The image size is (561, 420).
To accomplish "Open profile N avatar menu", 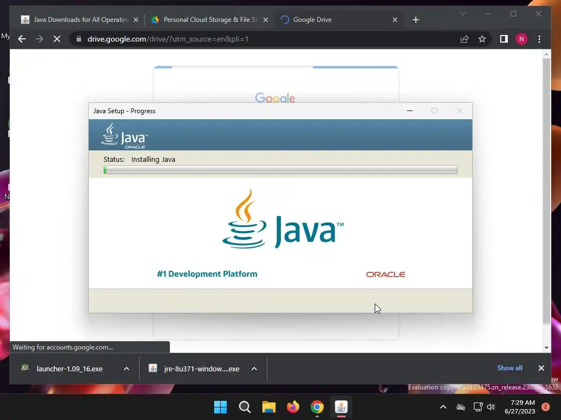I will point(522,39).
